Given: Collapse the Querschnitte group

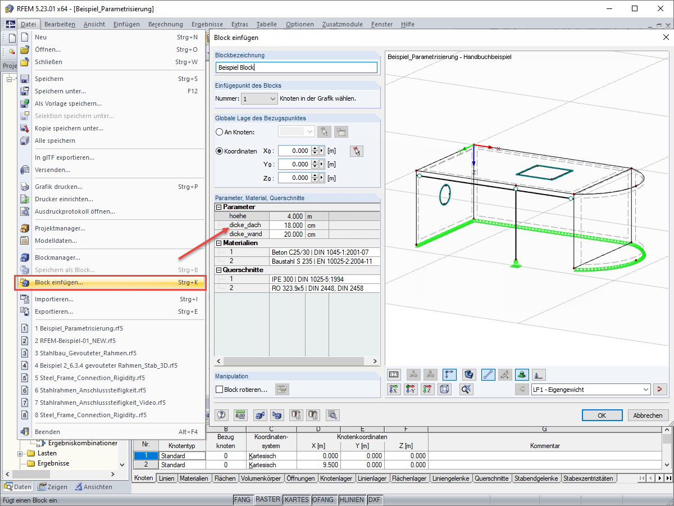Looking at the screenshot, I should (218, 270).
